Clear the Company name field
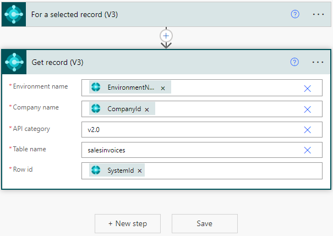Image resolution: width=333 pixels, height=236 pixels. pyautogui.click(x=308, y=109)
